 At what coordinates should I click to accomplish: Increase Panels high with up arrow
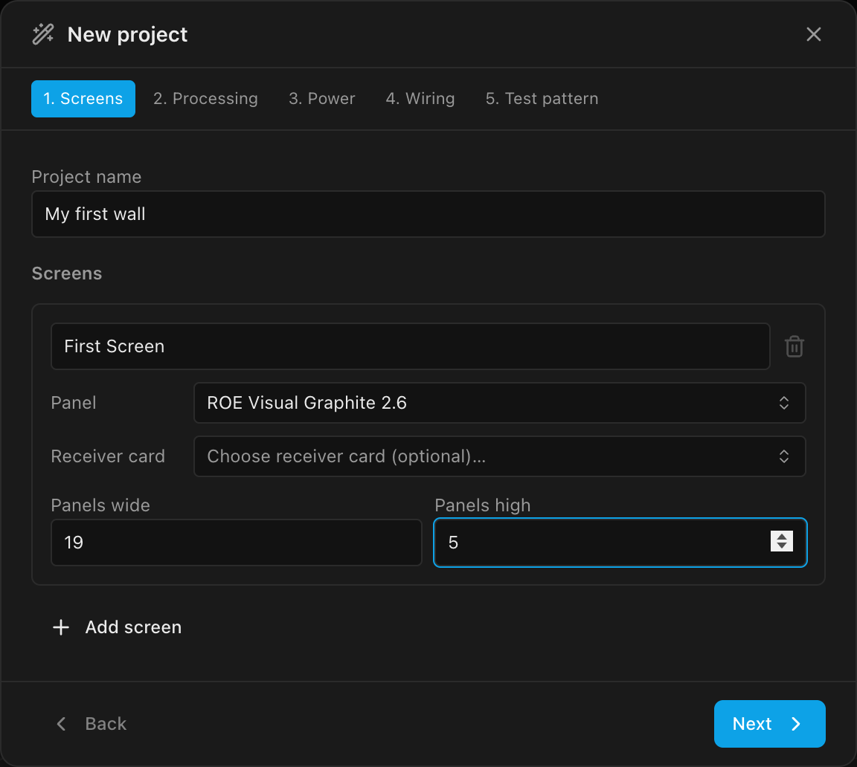[x=782, y=537]
